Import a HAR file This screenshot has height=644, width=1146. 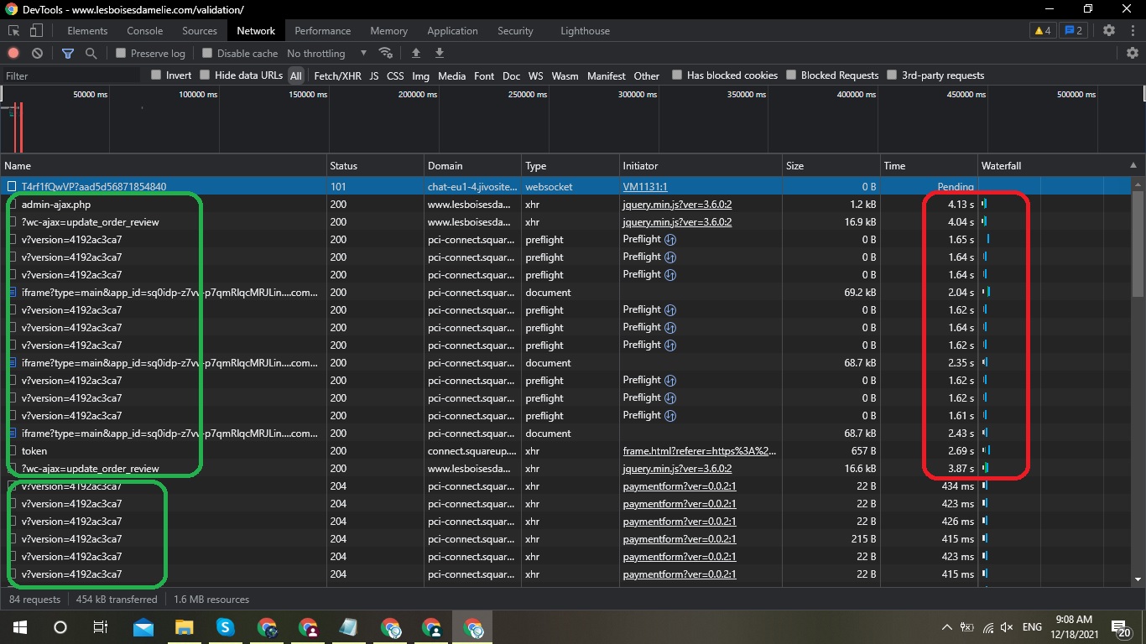click(x=416, y=53)
